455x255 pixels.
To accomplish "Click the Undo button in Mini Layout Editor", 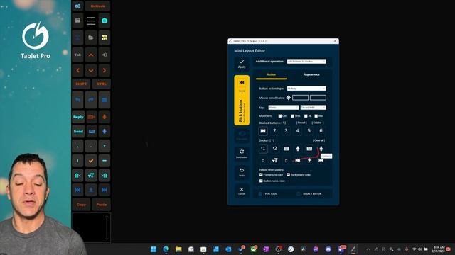I will pyautogui.click(x=242, y=172).
